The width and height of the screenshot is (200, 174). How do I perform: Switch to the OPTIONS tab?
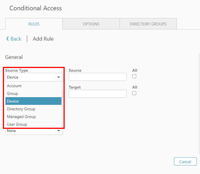[x=91, y=24]
